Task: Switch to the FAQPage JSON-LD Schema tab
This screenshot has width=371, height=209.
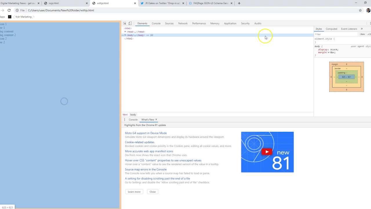Action: click(211, 3)
